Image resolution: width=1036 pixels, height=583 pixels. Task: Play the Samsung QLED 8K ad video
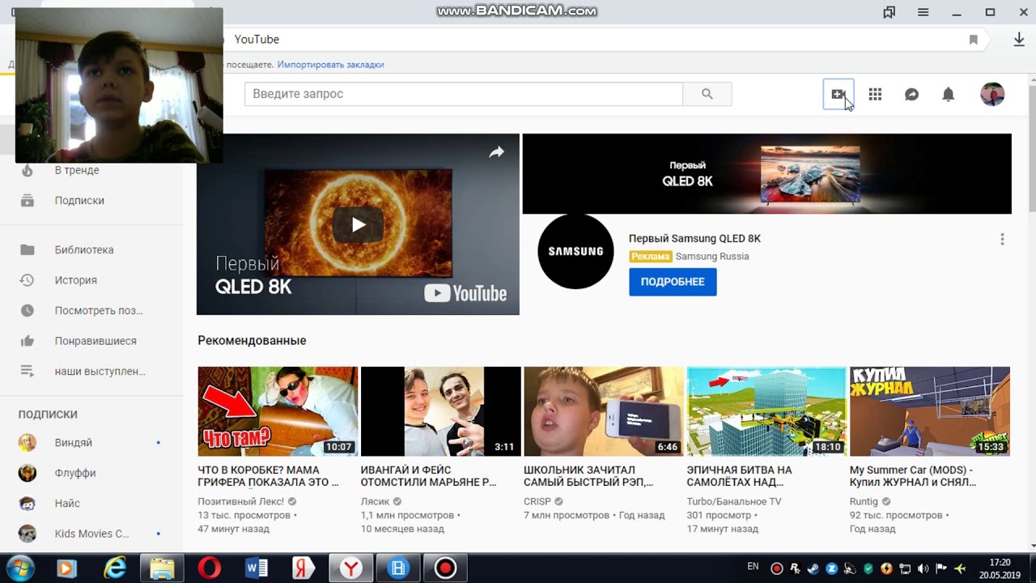359,225
